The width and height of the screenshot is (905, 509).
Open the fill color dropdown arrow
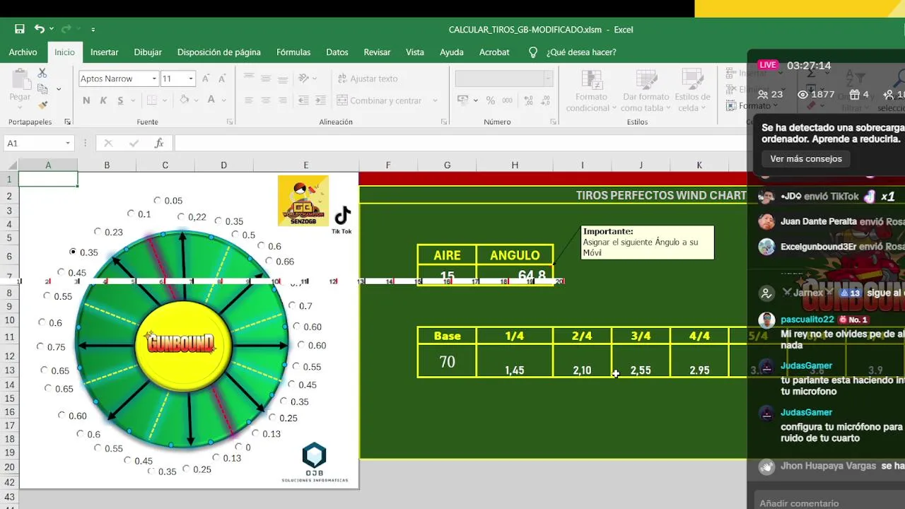(197, 100)
